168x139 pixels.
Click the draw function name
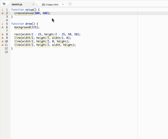tap(29, 24)
